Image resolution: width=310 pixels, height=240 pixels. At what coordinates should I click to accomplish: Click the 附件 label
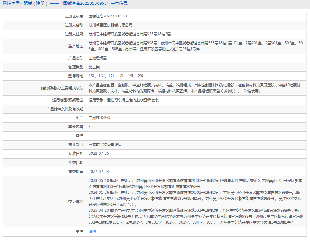pyautogui.click(x=79, y=118)
